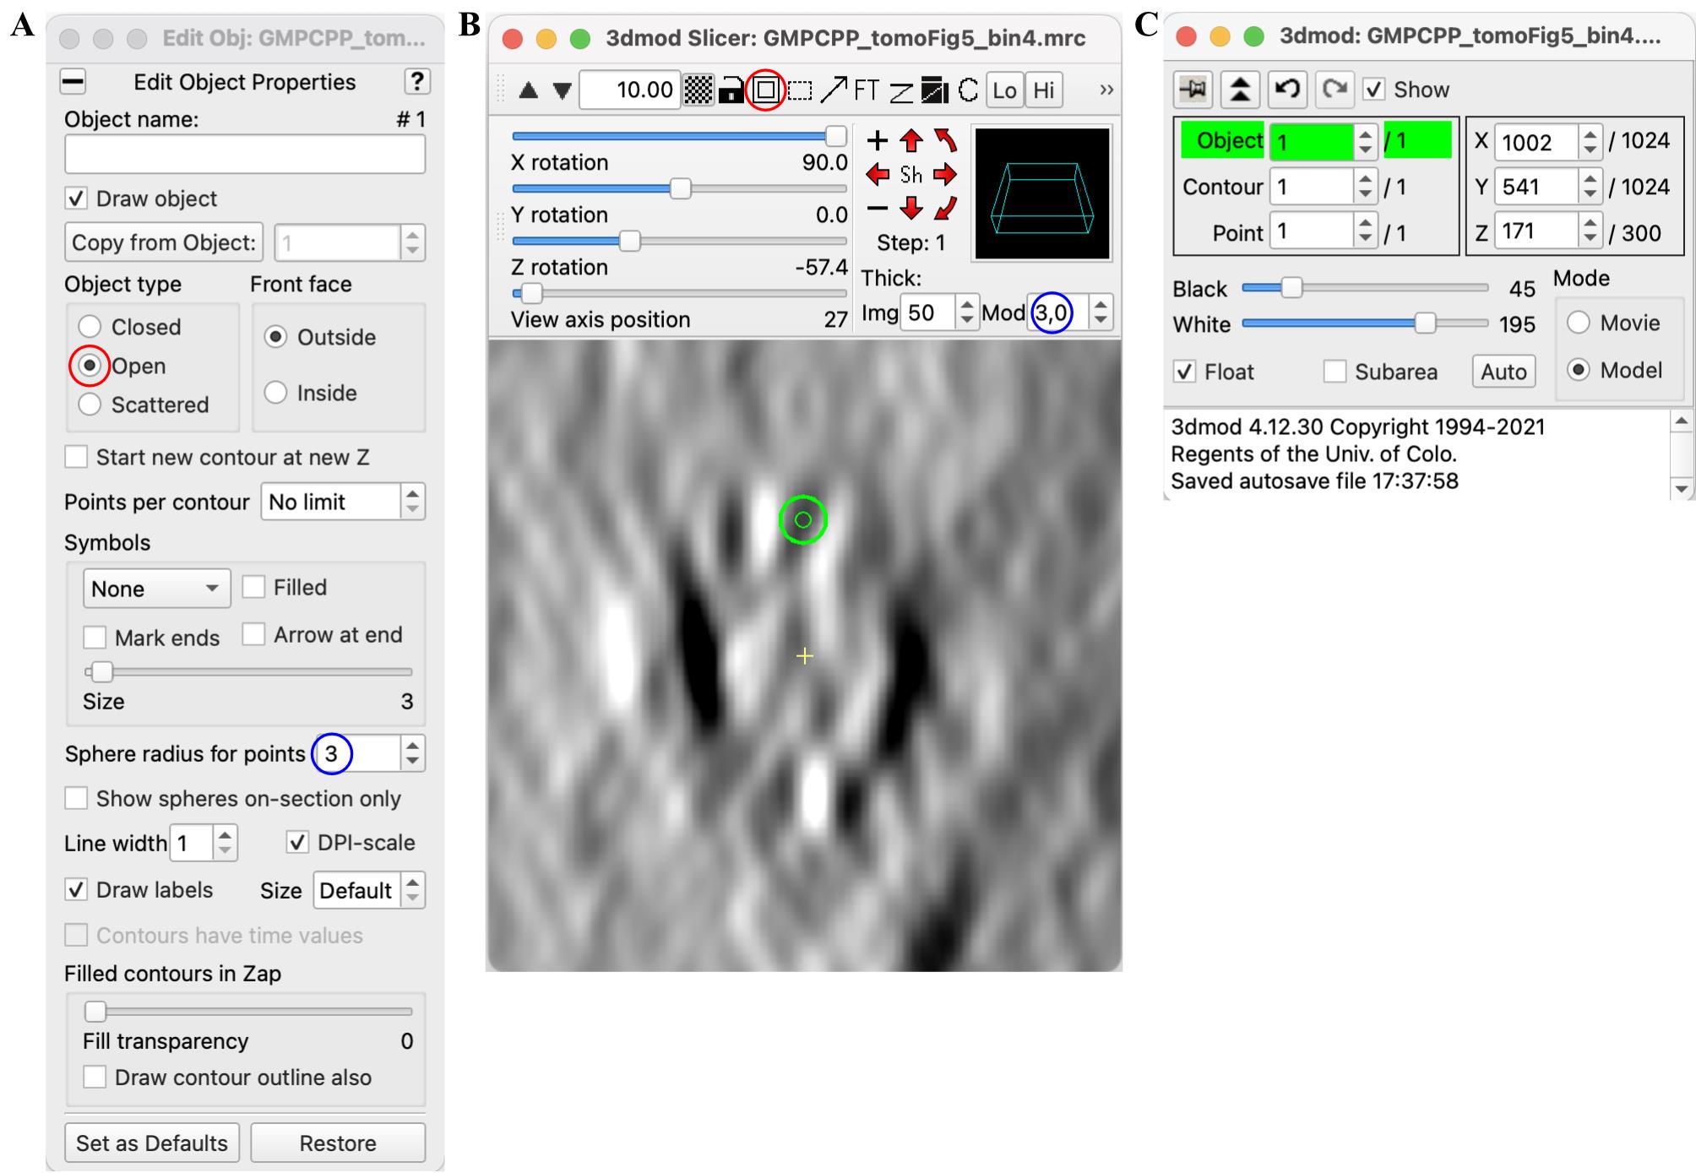Uncheck the Float checkbox
This screenshot has height=1173, width=1696.
(1185, 372)
